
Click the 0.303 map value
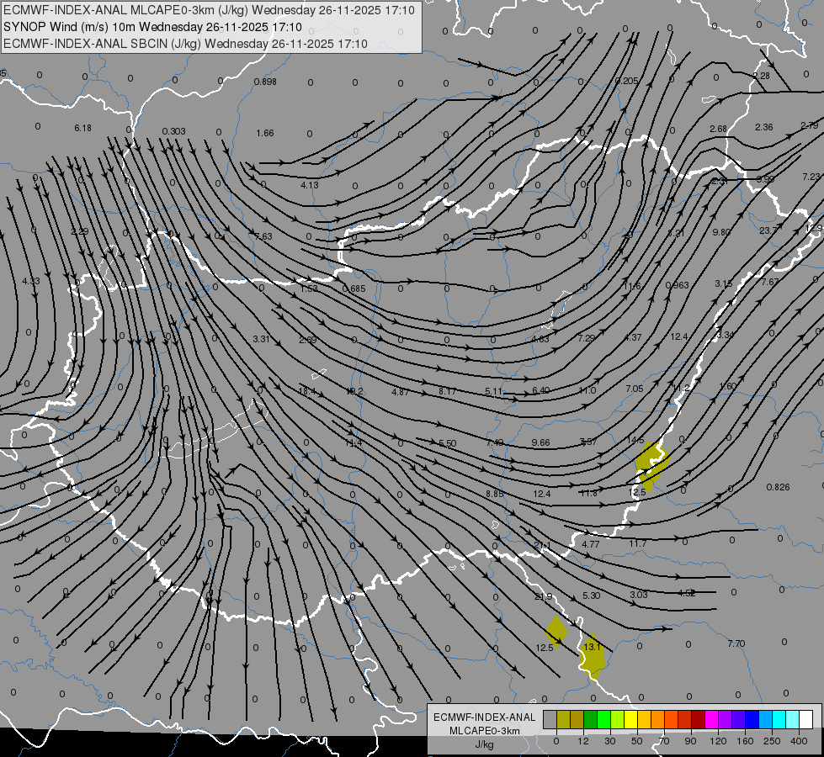click(173, 131)
